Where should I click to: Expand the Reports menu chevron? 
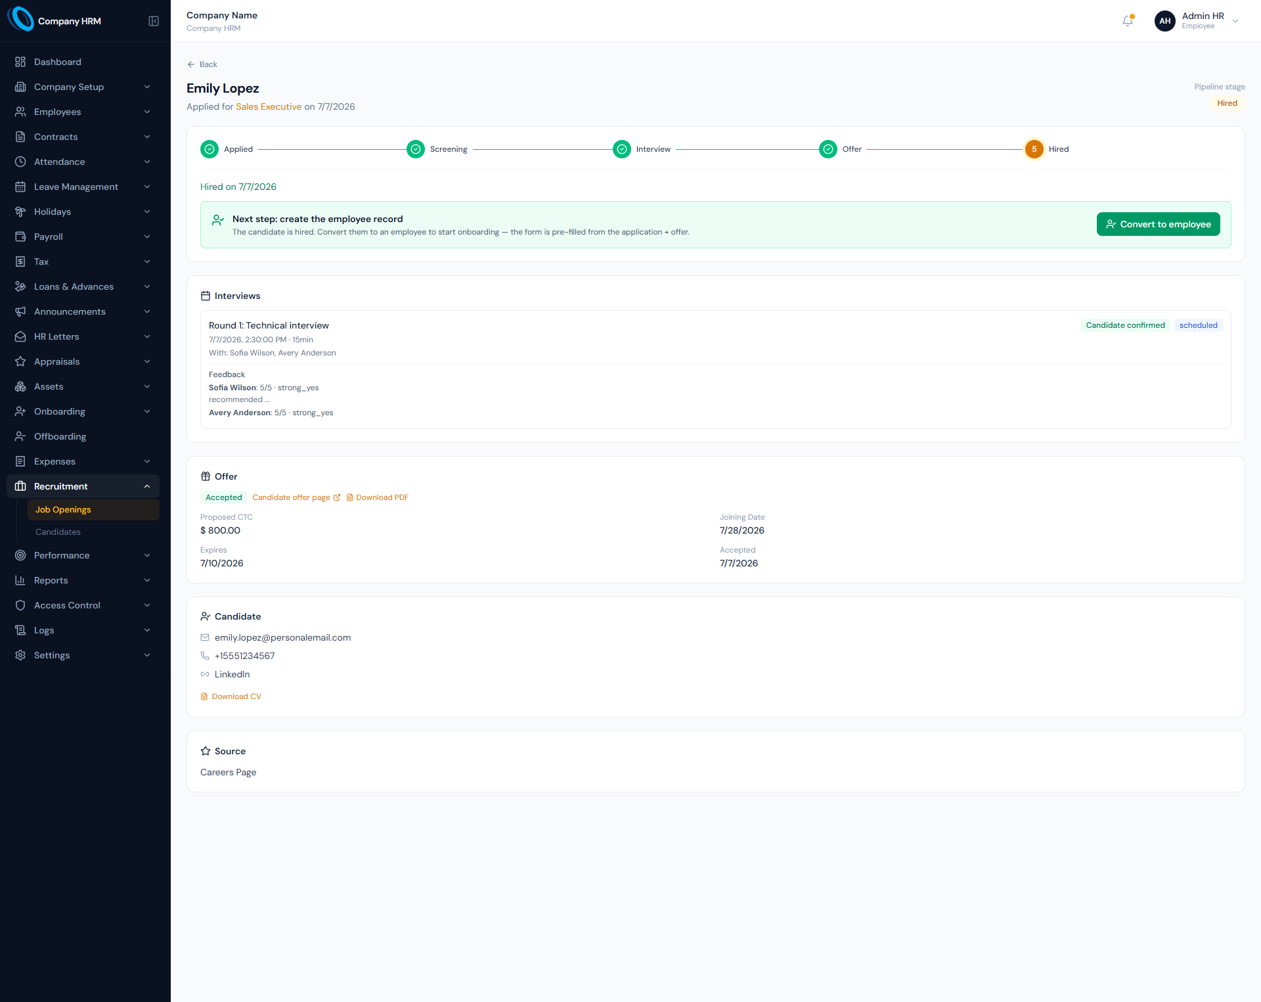tap(147, 580)
